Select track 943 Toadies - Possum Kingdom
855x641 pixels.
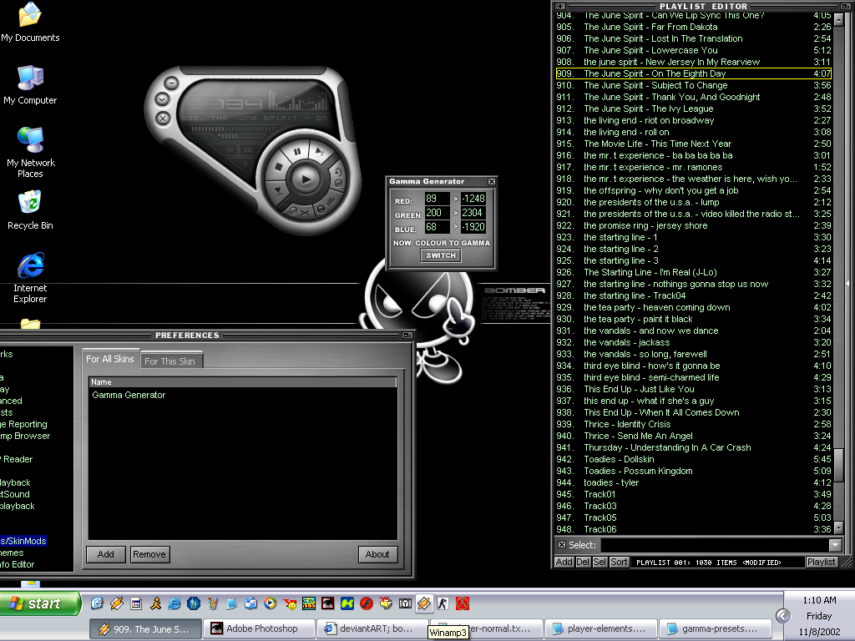[x=694, y=471]
